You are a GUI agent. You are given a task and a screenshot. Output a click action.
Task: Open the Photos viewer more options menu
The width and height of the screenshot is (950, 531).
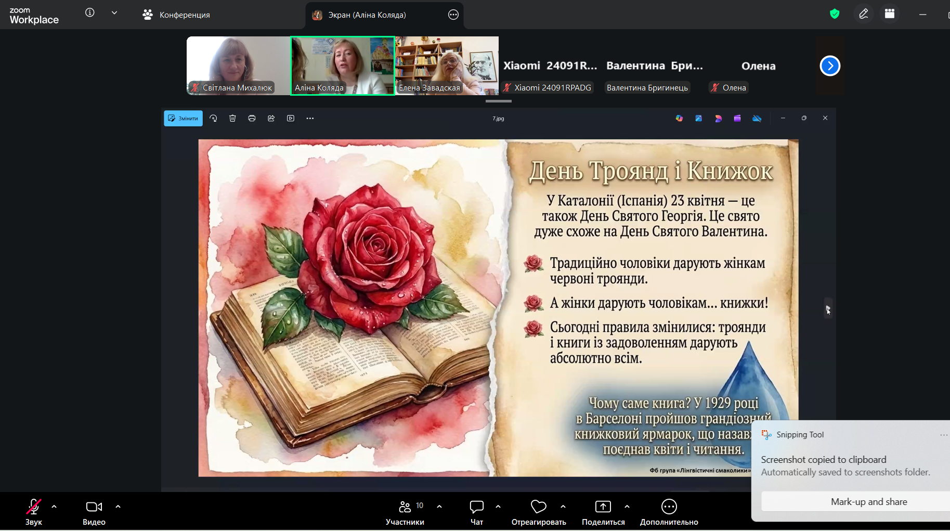(310, 119)
